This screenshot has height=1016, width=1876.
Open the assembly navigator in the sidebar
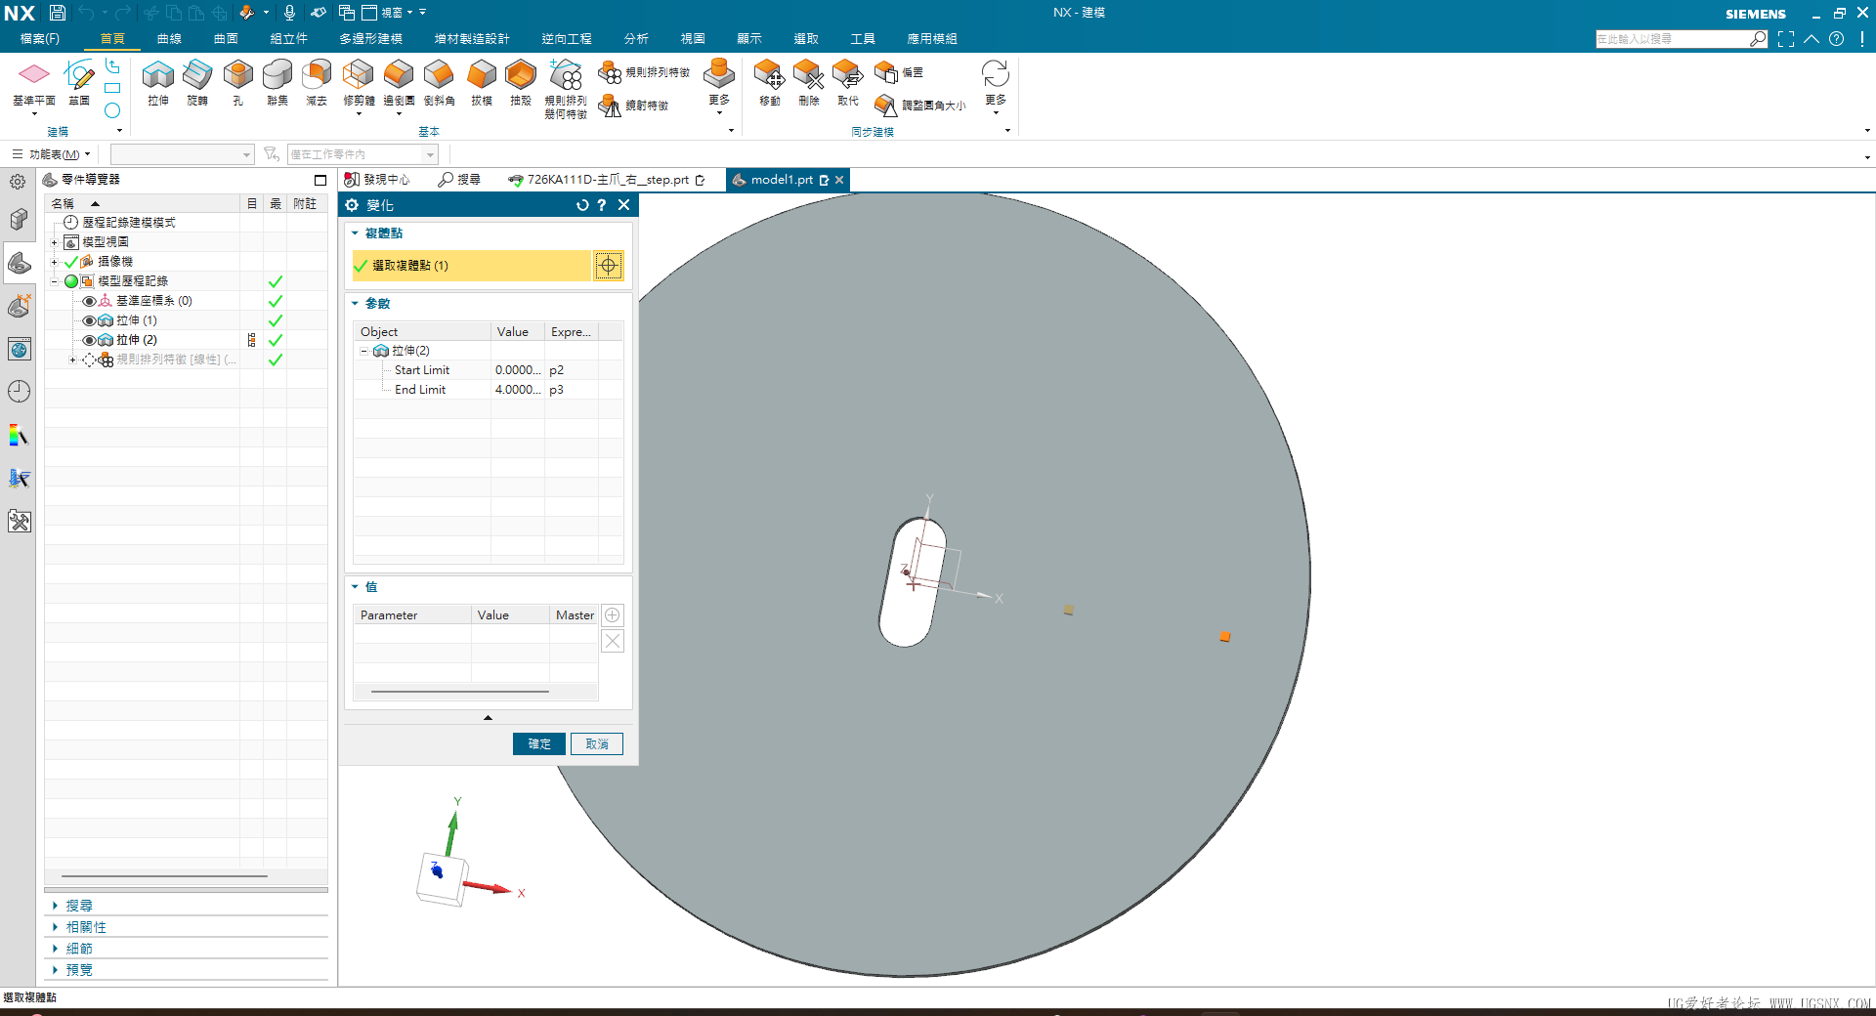[20, 220]
